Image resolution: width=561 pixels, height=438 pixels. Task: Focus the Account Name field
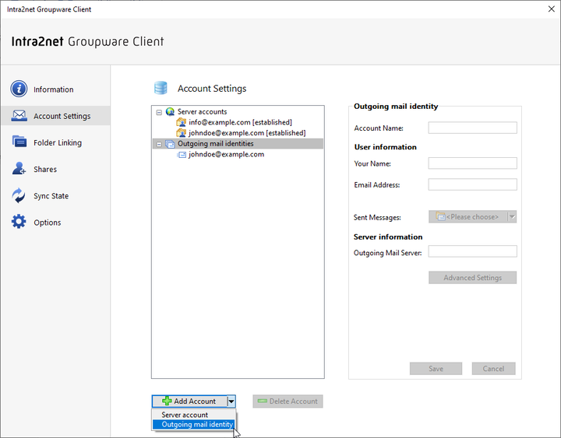(x=472, y=128)
